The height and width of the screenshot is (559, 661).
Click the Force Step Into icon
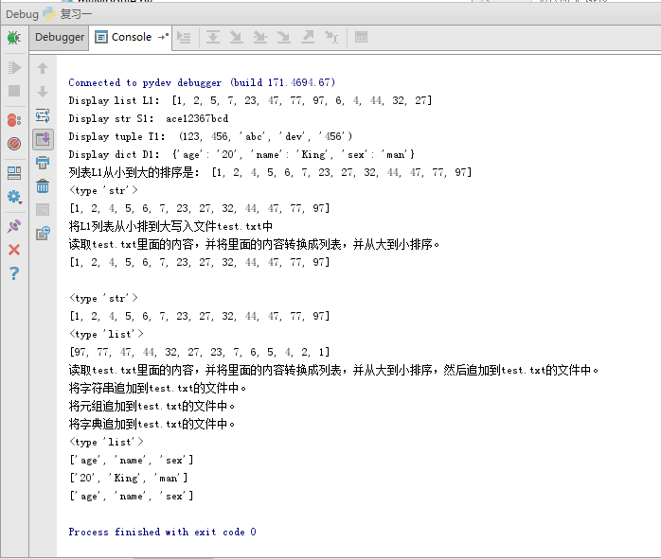pyautogui.click(x=284, y=38)
